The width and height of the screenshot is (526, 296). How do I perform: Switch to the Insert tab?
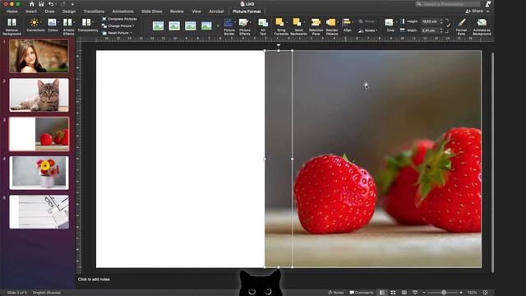pyautogui.click(x=31, y=12)
